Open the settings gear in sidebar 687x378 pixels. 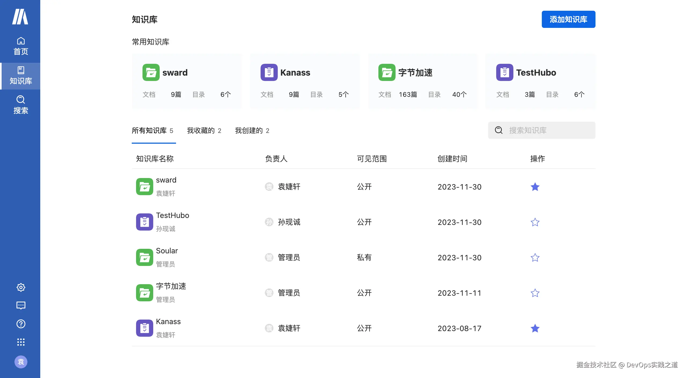point(21,287)
